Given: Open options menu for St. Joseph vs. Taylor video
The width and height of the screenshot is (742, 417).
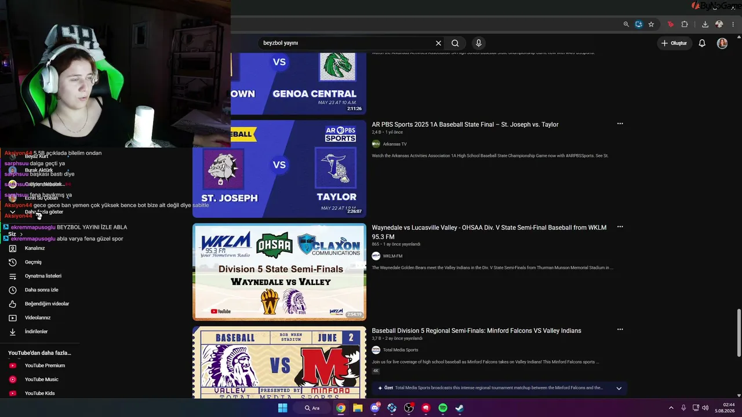Looking at the screenshot, I should pyautogui.click(x=620, y=124).
